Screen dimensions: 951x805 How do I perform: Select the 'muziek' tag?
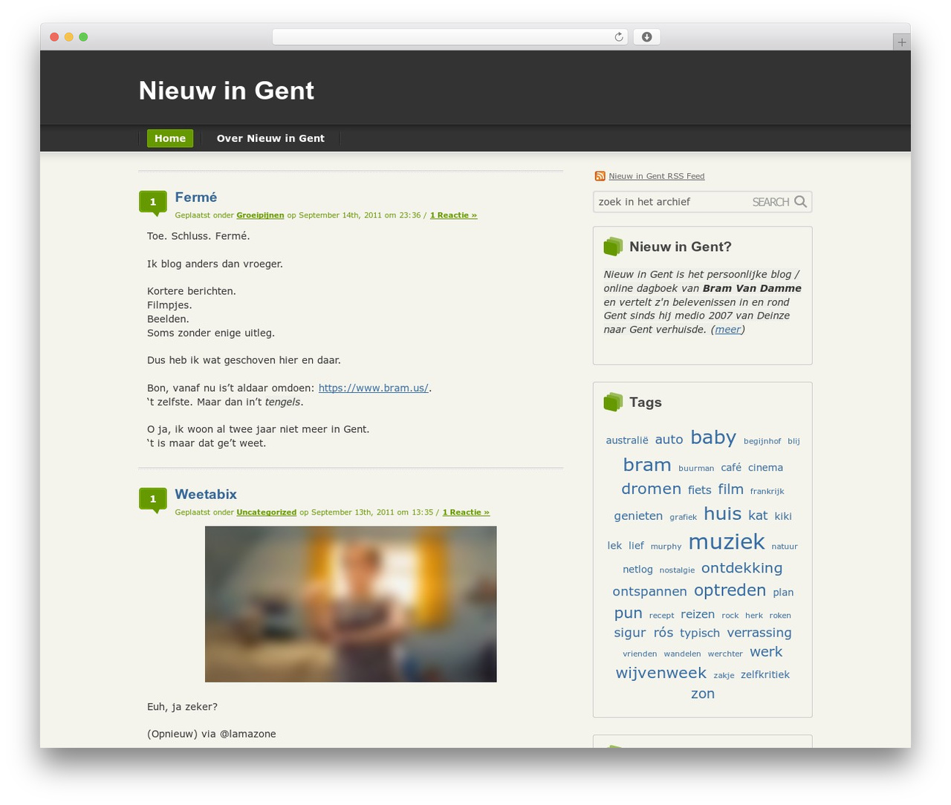[727, 542]
